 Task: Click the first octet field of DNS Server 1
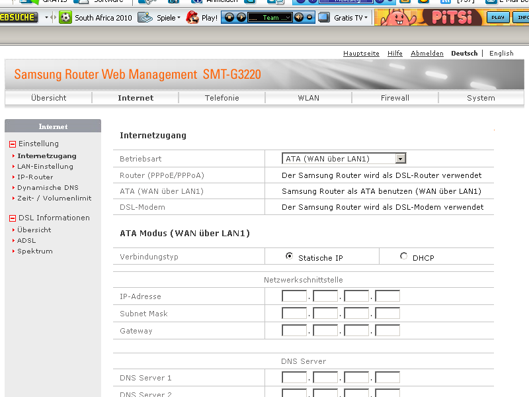click(x=294, y=377)
